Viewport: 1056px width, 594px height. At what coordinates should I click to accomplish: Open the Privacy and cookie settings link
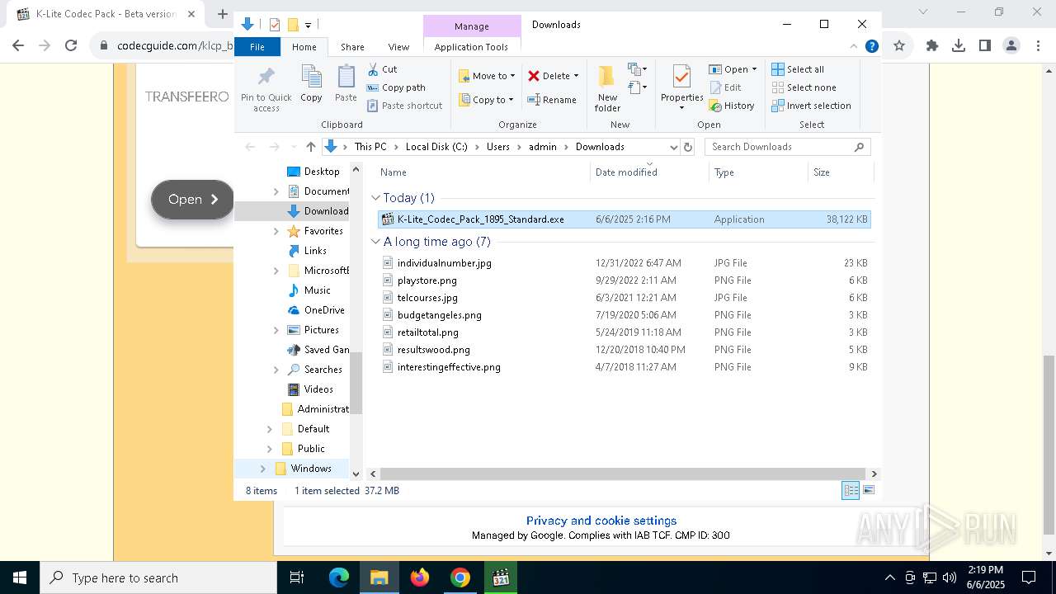coord(601,521)
